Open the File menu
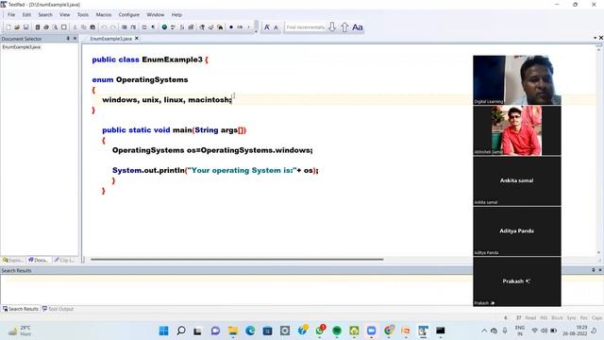 point(11,15)
